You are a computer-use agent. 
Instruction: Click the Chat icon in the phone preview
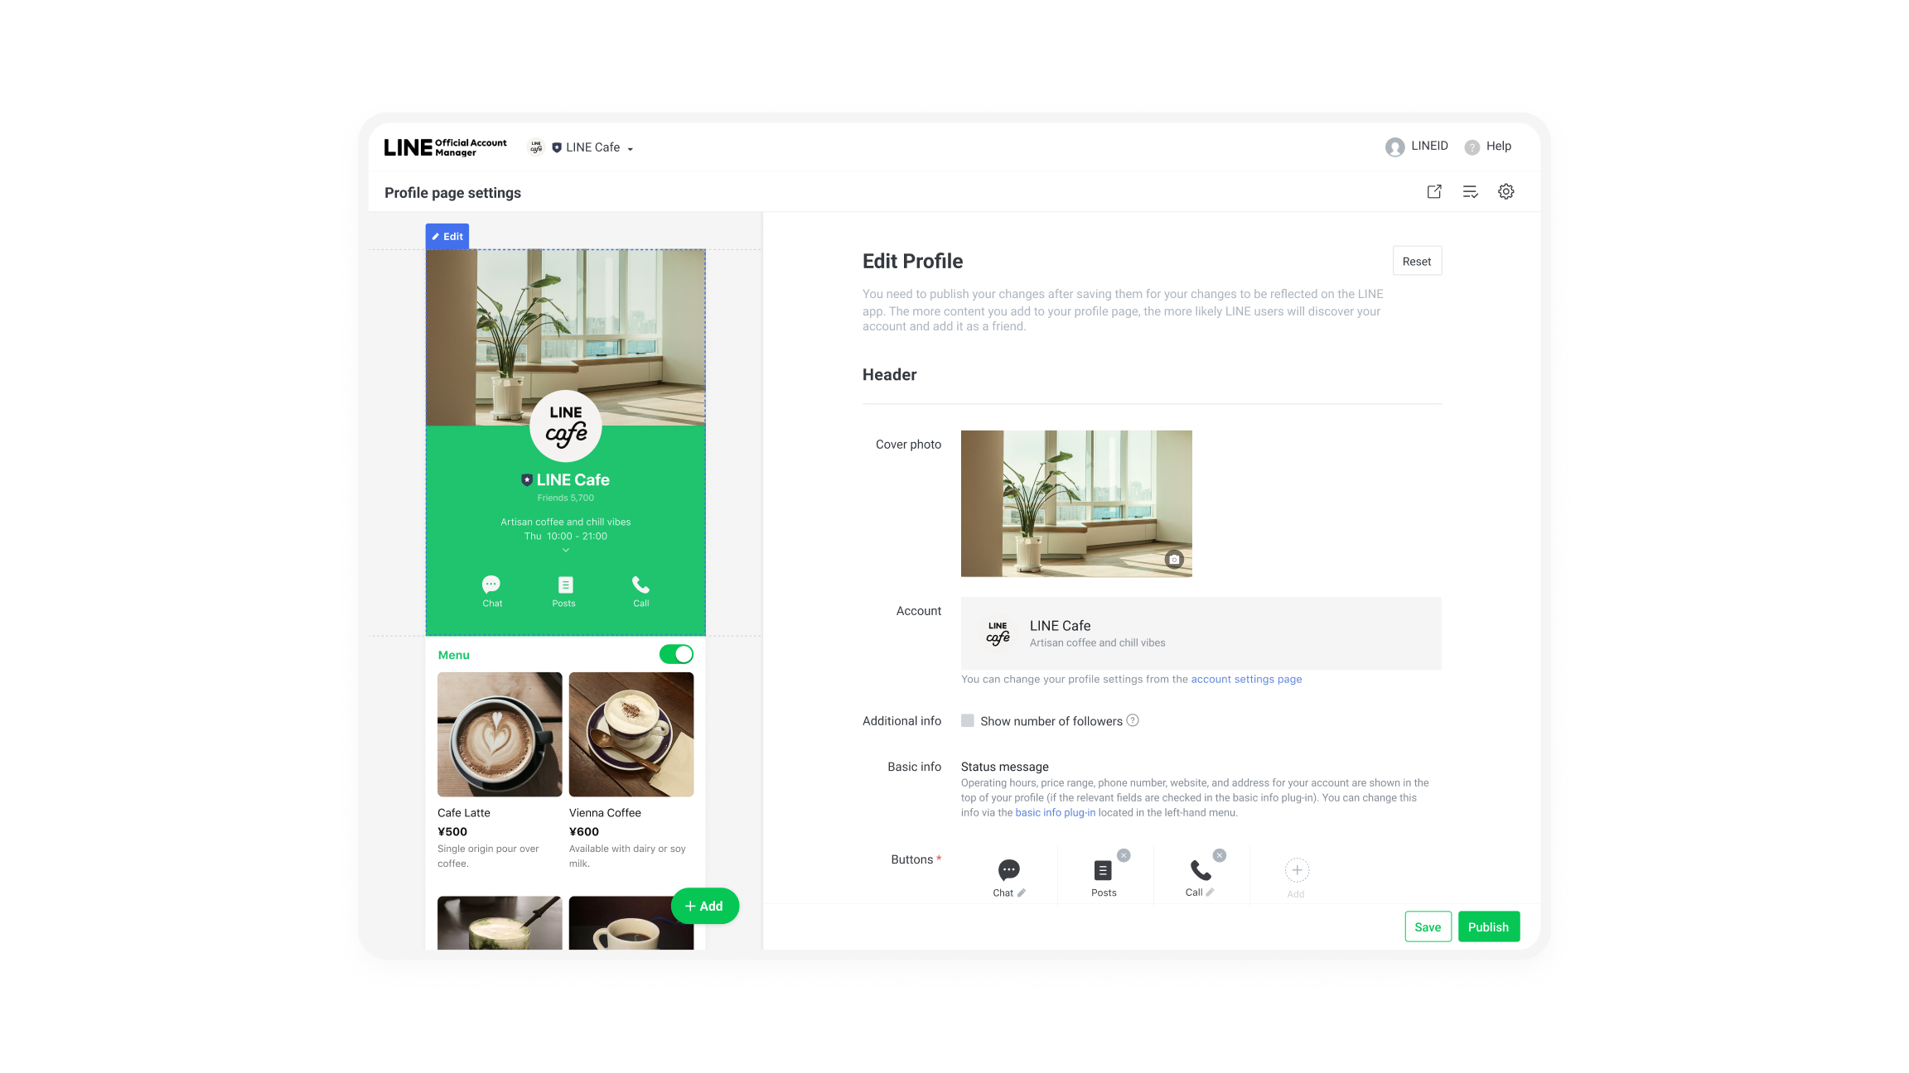(491, 585)
